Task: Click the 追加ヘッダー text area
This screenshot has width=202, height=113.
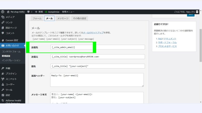Action: click(x=97, y=80)
